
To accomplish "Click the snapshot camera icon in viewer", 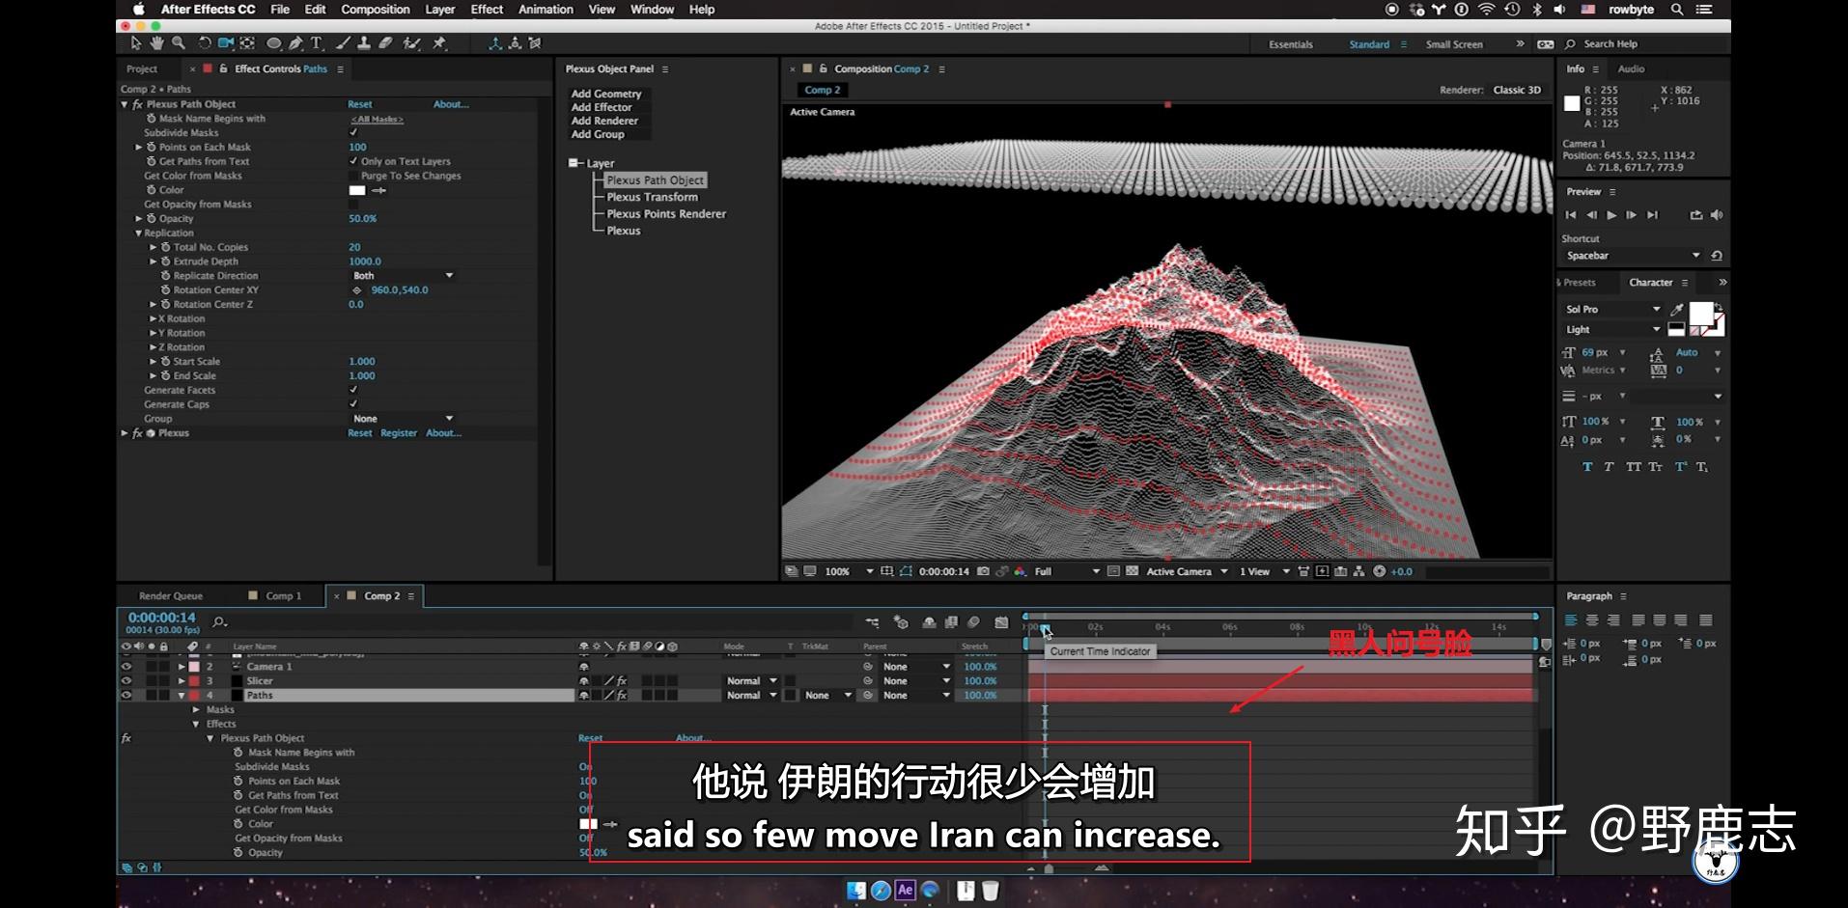I will (983, 571).
